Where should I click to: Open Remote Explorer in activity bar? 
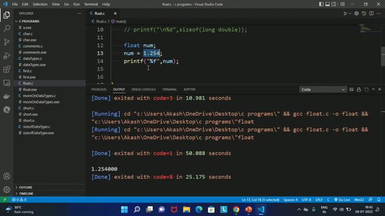7,83
